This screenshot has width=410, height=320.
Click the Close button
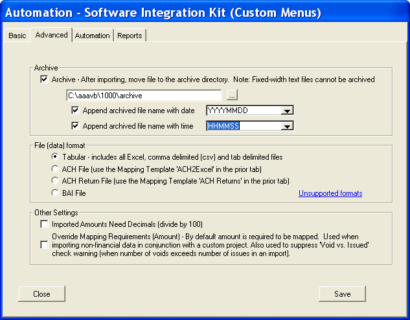(42, 294)
